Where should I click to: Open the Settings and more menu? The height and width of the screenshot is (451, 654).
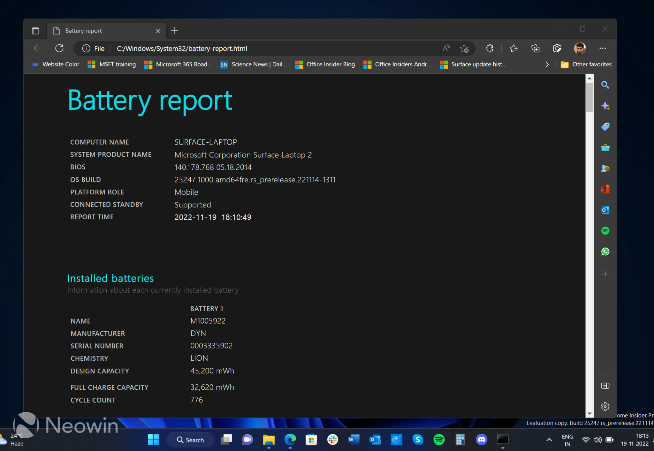(603, 48)
